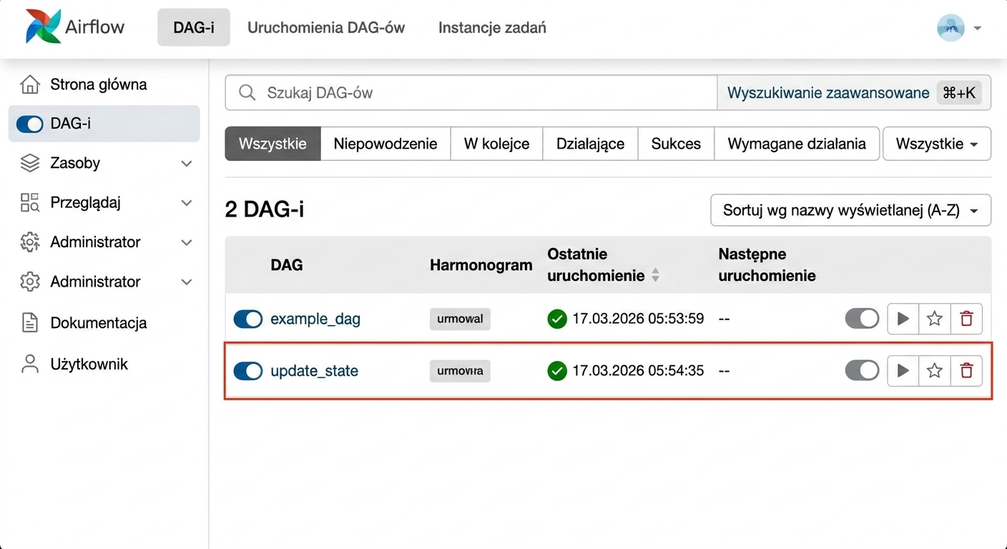Click the Zasoby layers icon
The width and height of the screenshot is (1007, 549).
30,163
